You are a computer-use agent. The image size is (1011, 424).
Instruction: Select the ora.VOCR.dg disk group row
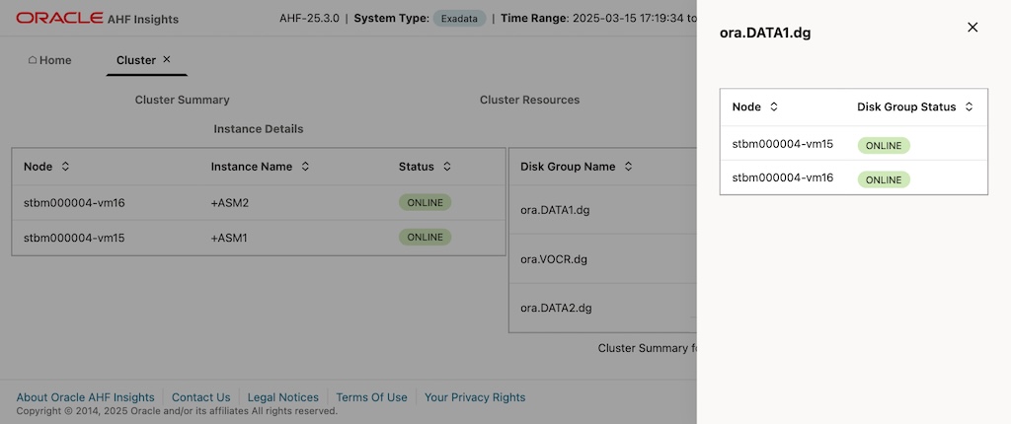click(x=554, y=259)
